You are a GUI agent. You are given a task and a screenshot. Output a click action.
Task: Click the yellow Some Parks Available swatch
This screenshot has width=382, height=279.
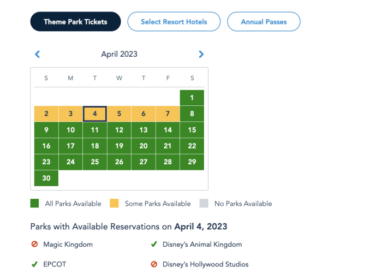pos(114,203)
